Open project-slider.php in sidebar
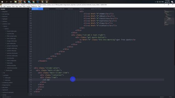Screen dimensions: 175x98 point(12,48)
